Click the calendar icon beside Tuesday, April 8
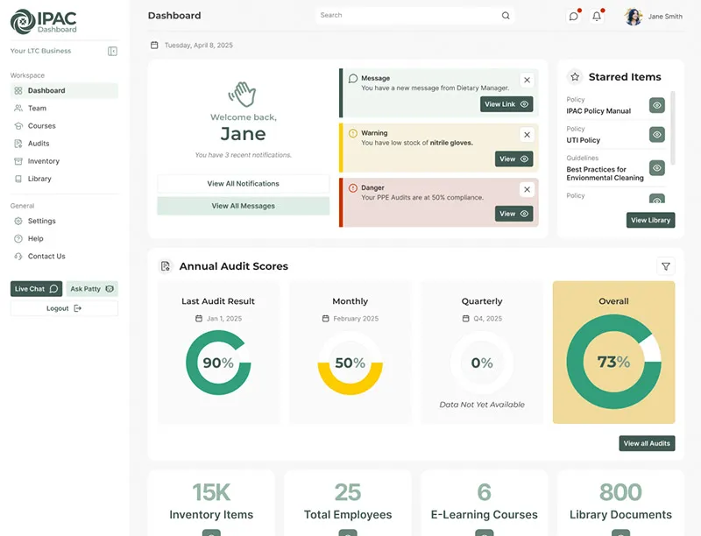 point(154,46)
